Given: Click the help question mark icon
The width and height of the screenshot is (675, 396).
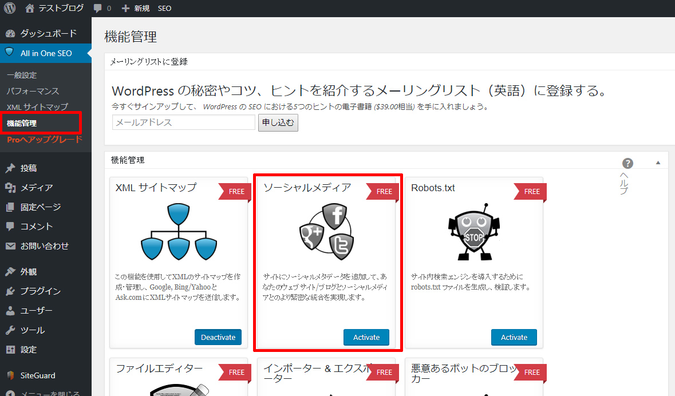Looking at the screenshot, I should [627, 163].
